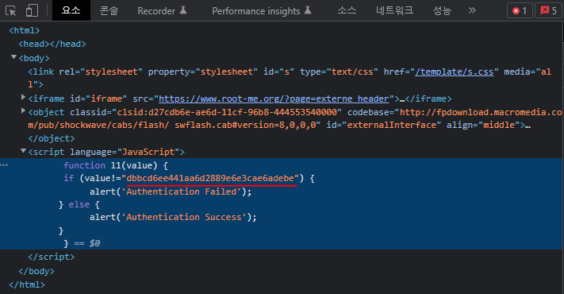The width and height of the screenshot is (564, 294).
Task: Click the function l1(value) line
Action: [116, 165]
